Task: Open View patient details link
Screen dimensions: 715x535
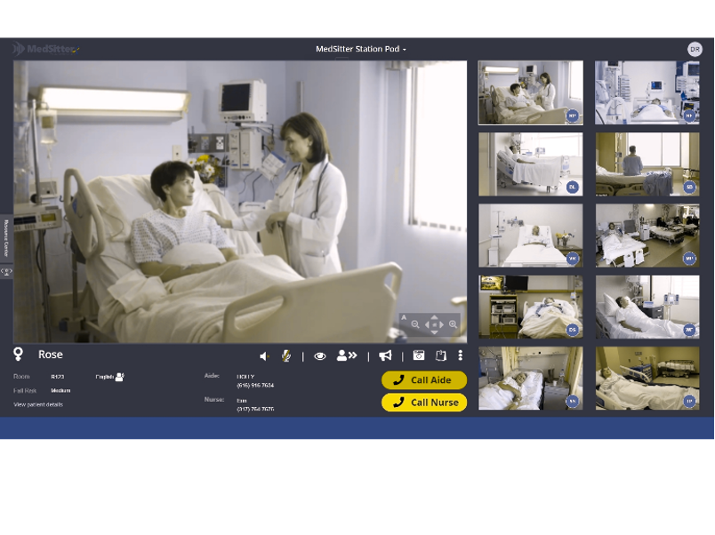Action: (38, 404)
